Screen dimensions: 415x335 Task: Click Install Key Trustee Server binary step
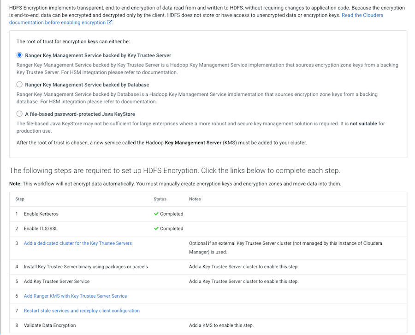pyautogui.click(x=86, y=267)
